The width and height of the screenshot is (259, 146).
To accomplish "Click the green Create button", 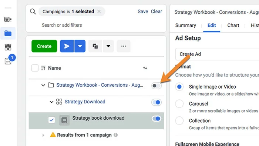I will pyautogui.click(x=44, y=46).
